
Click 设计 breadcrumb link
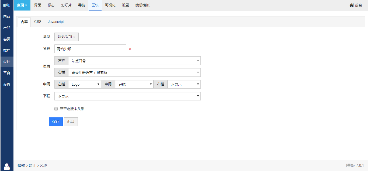click(x=32, y=166)
